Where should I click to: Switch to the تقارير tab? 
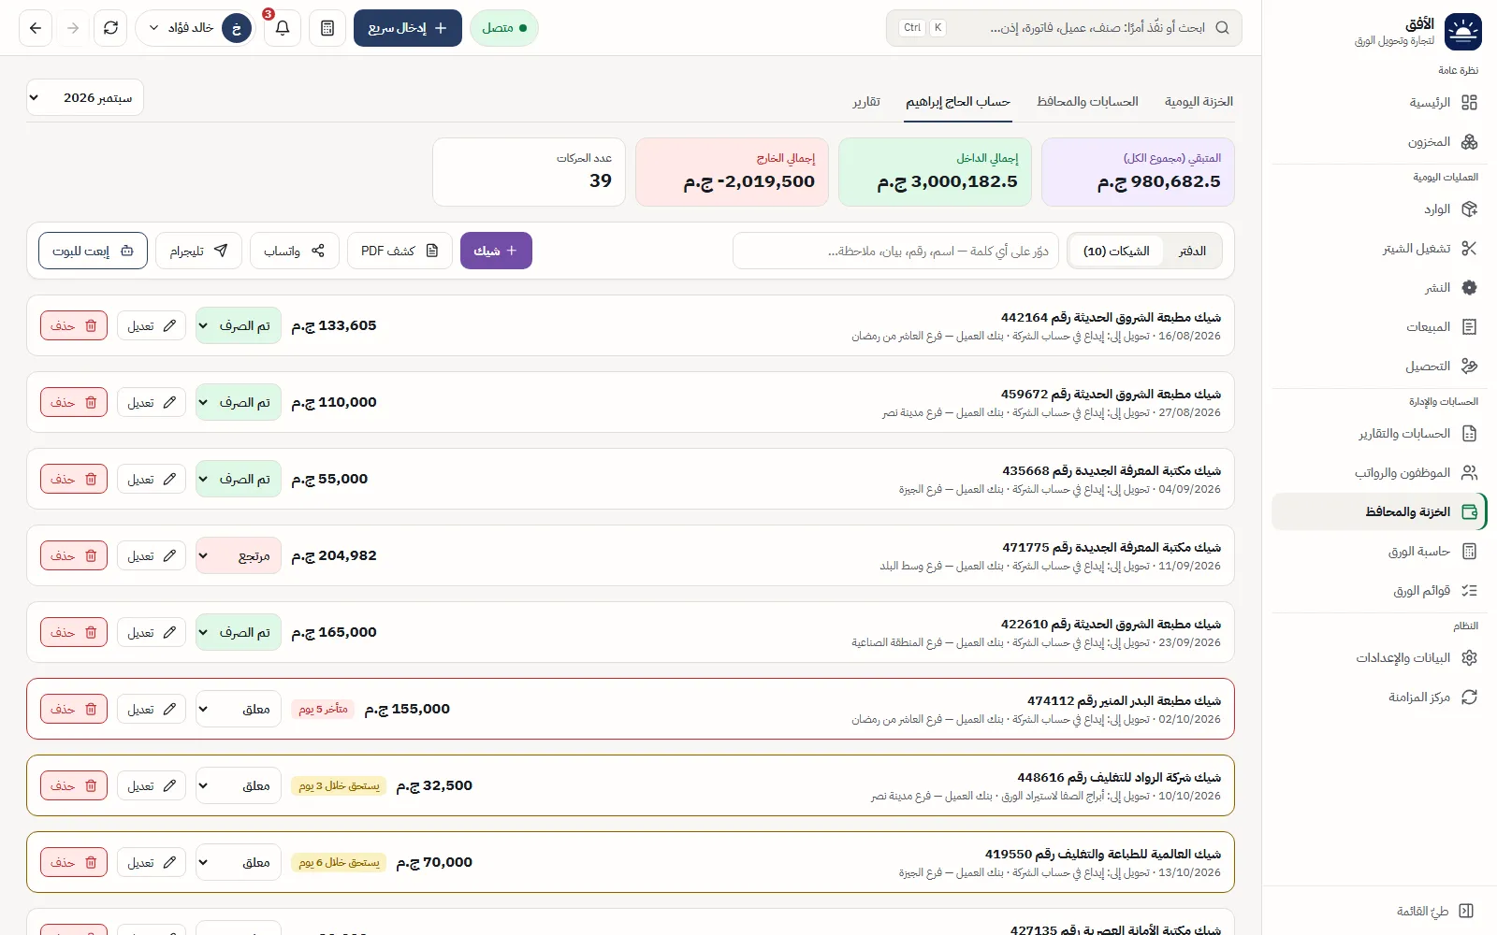coord(866,102)
